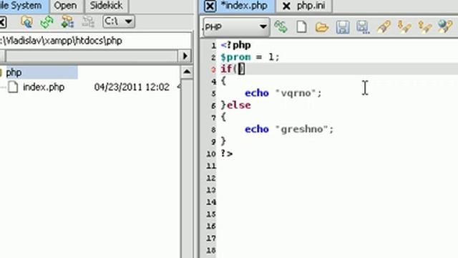Switch to the Sidekick tab
458x258 pixels.
[x=106, y=6]
